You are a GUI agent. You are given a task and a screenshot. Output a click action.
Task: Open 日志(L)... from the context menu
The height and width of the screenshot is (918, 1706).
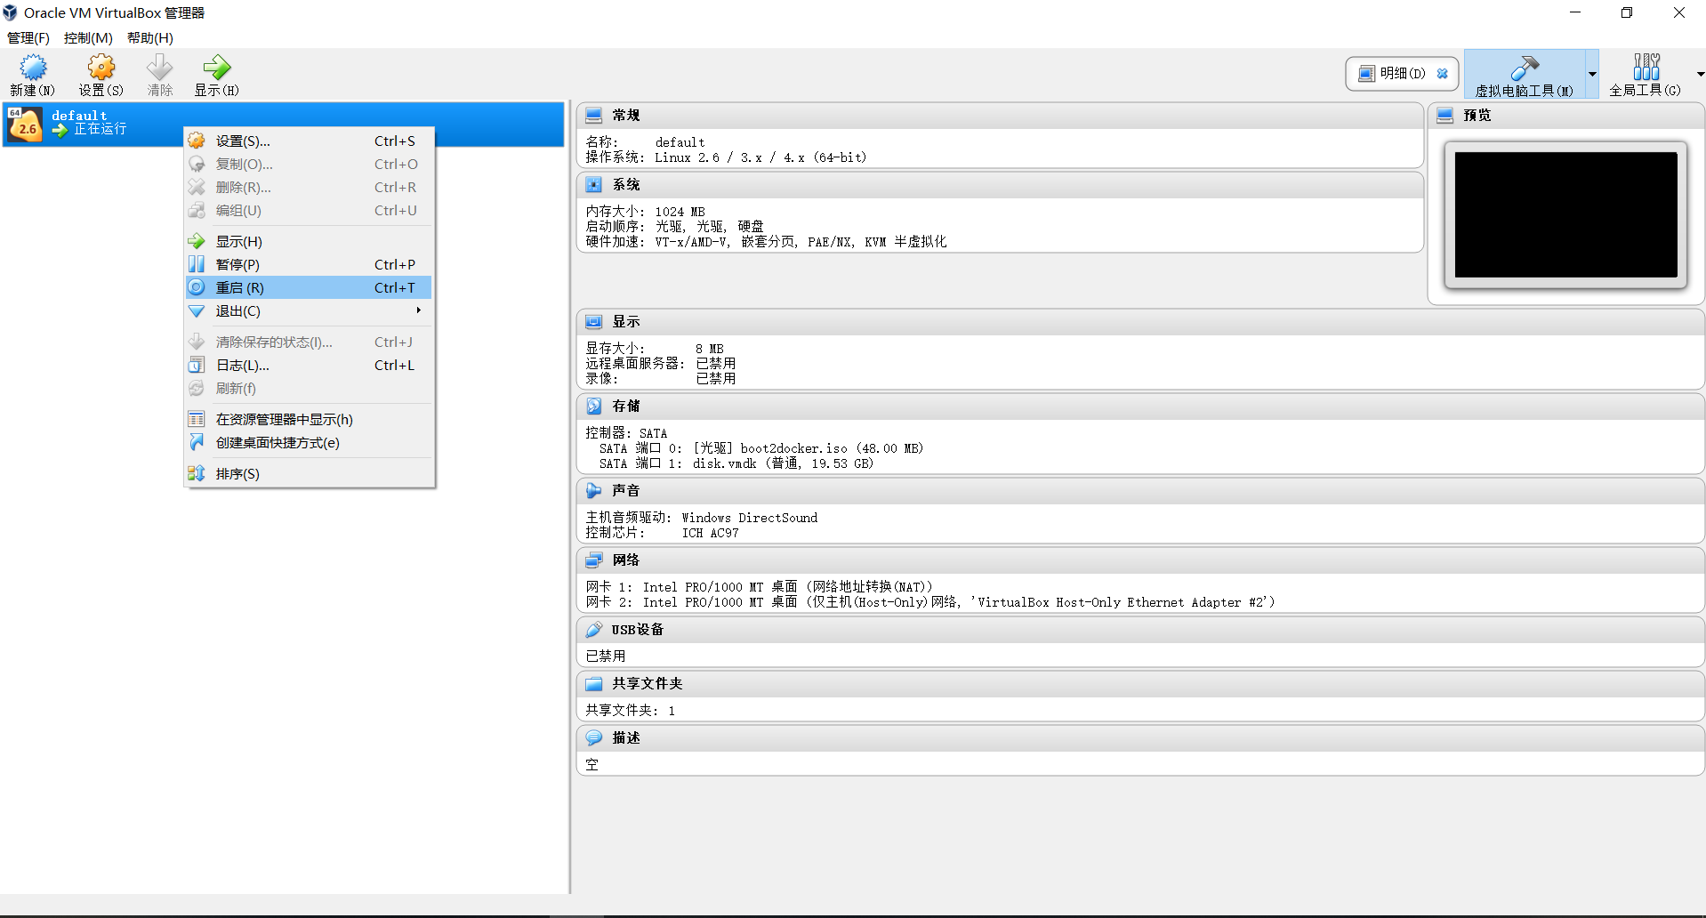309,365
